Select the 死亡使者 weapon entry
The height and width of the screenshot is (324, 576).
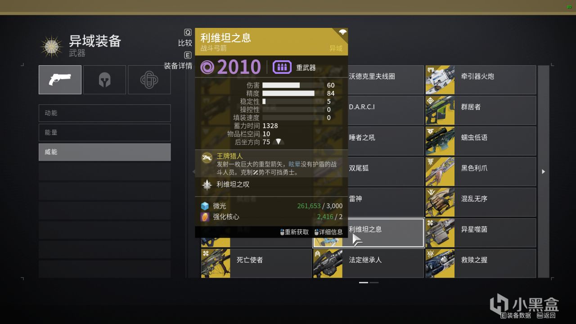(x=256, y=263)
